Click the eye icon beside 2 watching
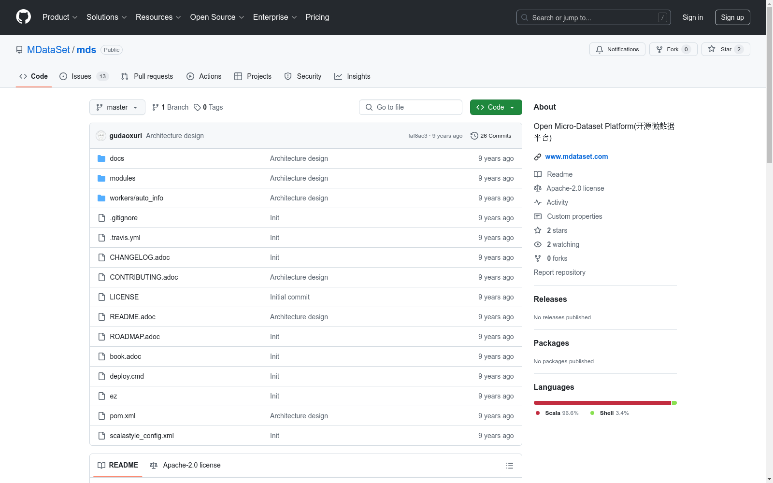This screenshot has width=773, height=483. coord(538,244)
